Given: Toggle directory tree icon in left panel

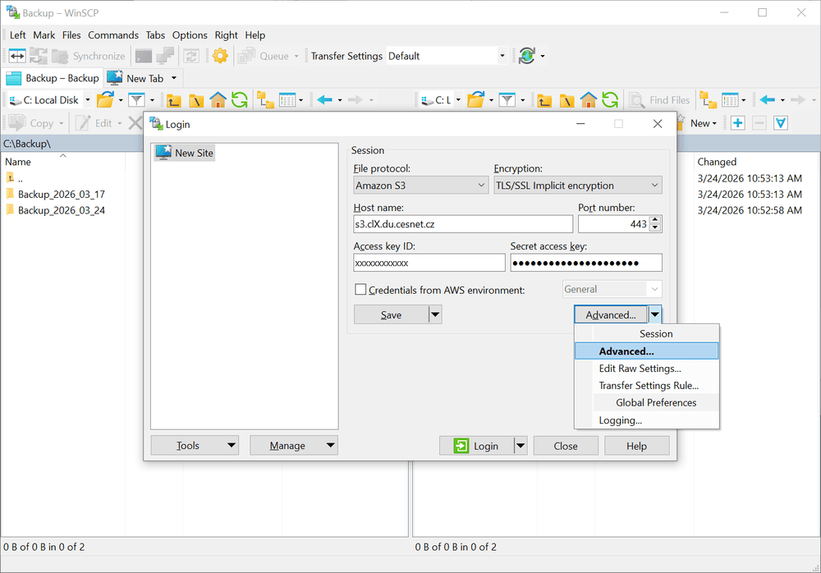Looking at the screenshot, I should point(265,99).
